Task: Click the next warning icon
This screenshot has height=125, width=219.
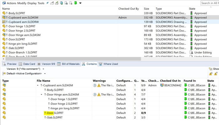Action: click(211, 74)
